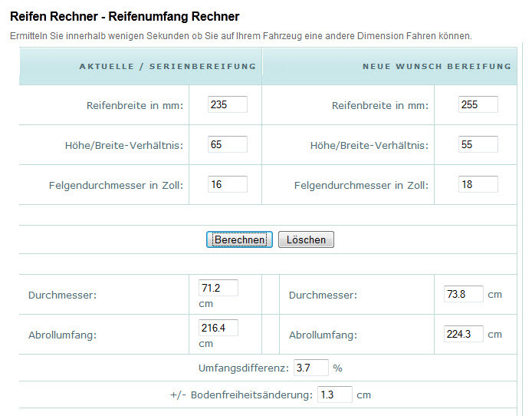532x416 pixels.
Task: Click the current Durchmesser result 71.2
Action: pyautogui.click(x=218, y=288)
